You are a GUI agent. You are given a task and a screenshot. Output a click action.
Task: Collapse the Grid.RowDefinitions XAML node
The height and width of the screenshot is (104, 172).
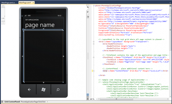click(94, 44)
